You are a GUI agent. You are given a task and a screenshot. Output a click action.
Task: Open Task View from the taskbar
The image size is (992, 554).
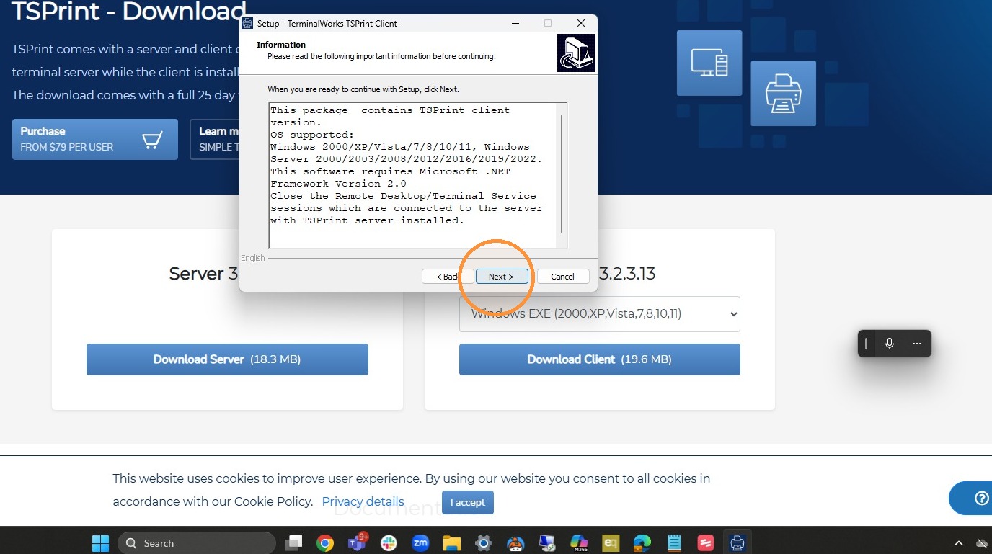click(x=293, y=543)
